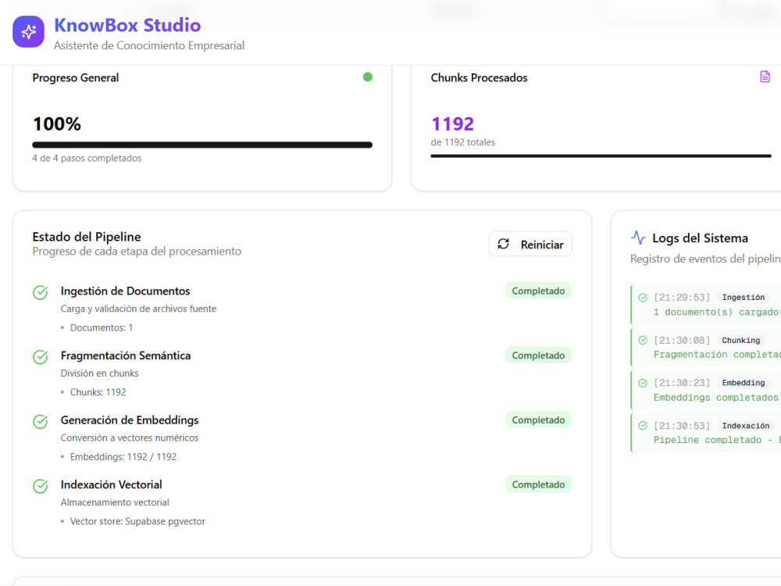Click the [21:30:53] log timestamp
The height and width of the screenshot is (586, 781).
click(682, 426)
